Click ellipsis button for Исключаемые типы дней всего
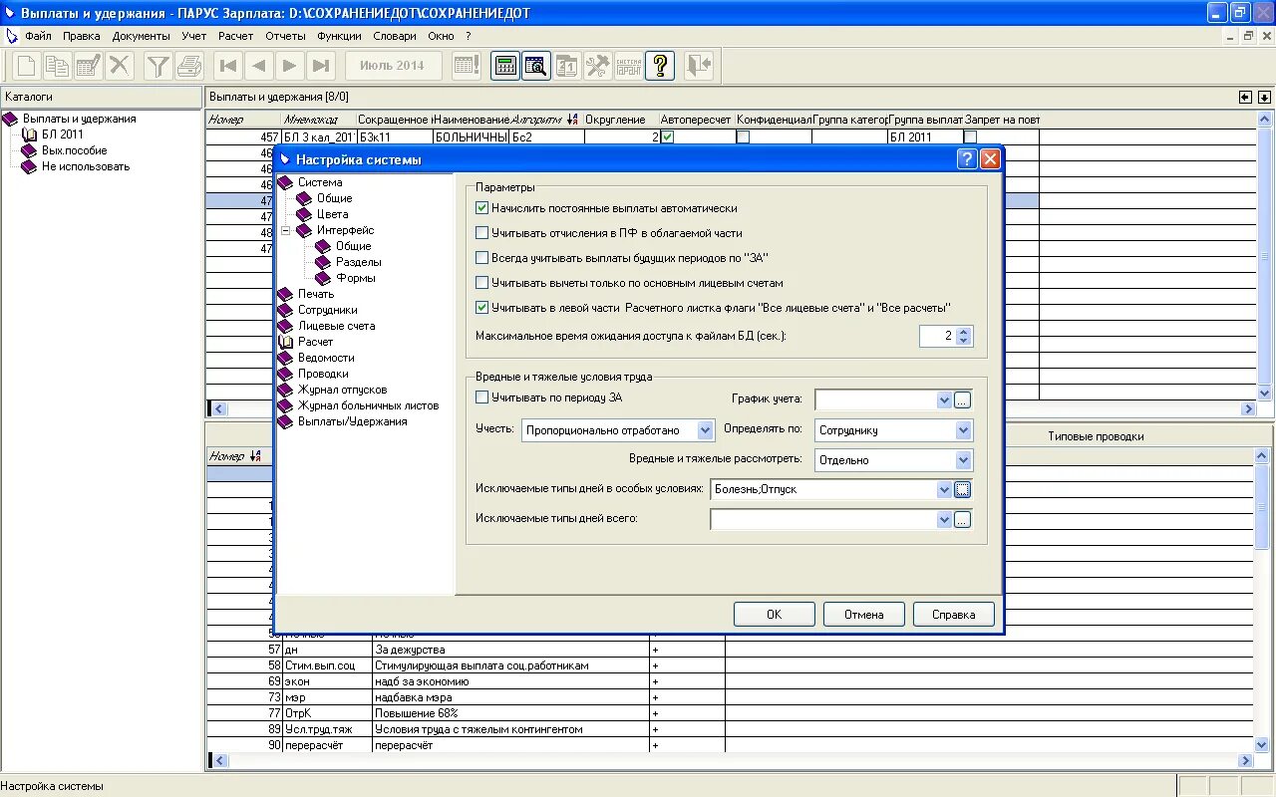1276x797 pixels. [x=962, y=520]
